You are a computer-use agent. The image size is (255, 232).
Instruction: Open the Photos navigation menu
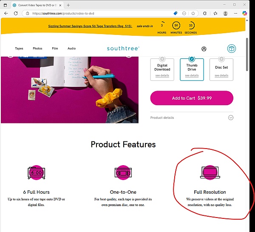click(x=37, y=49)
